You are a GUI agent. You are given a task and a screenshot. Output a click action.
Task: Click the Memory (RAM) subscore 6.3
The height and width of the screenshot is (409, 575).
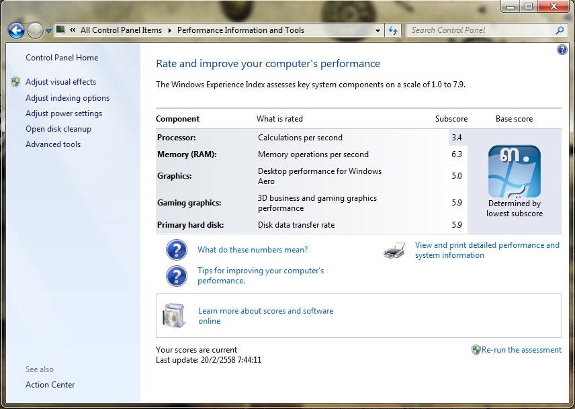tap(457, 154)
